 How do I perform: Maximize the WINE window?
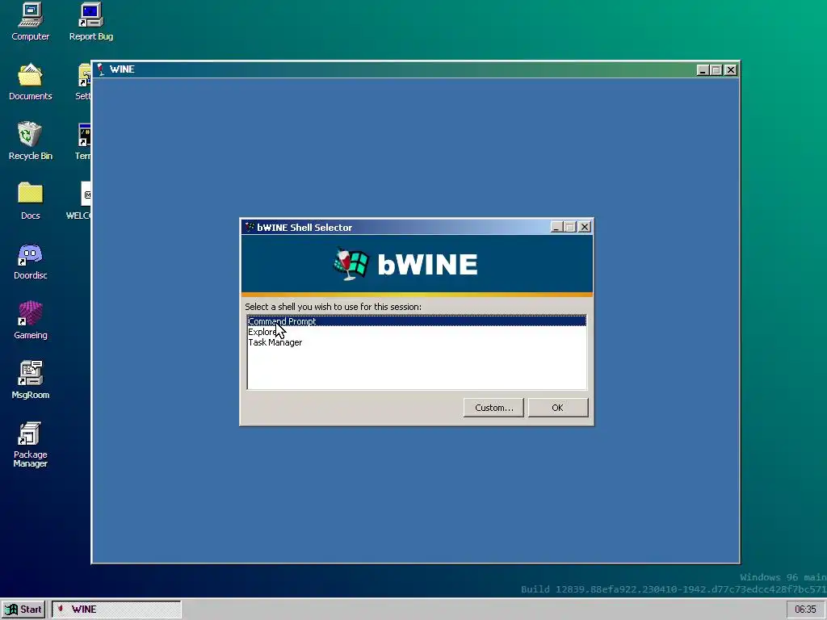click(716, 70)
